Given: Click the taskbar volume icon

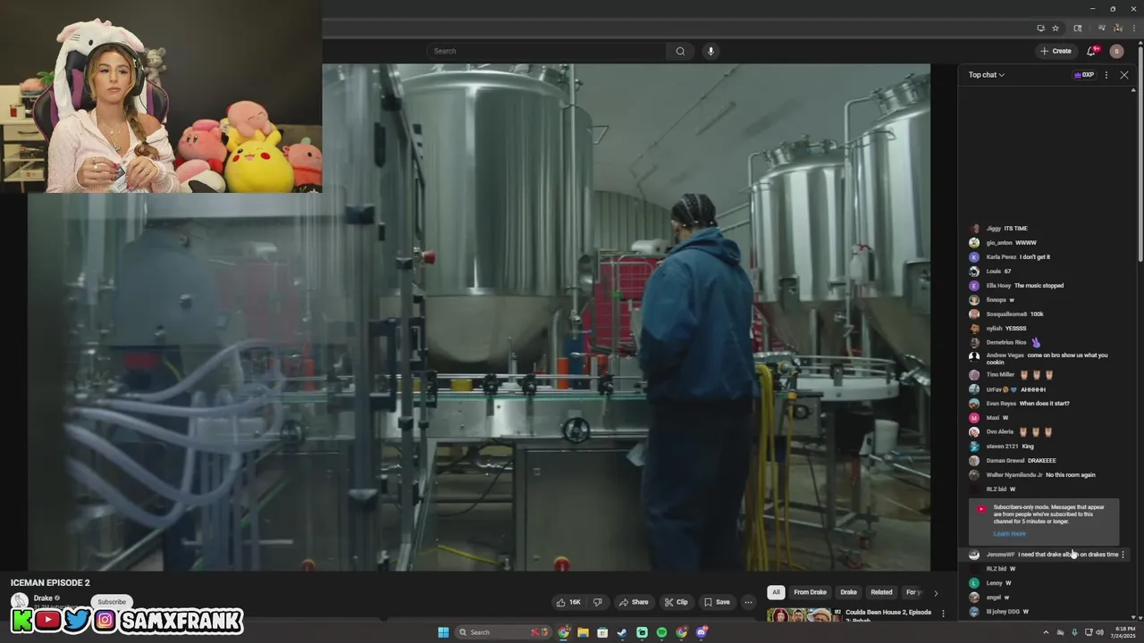Looking at the screenshot, I should point(1099,632).
